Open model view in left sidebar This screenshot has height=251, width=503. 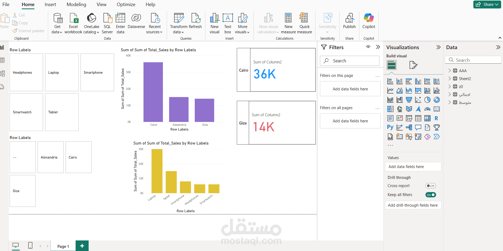point(2,73)
